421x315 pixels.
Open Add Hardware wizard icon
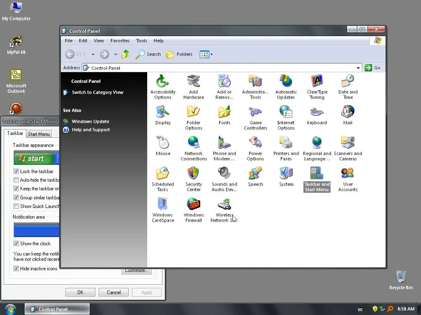pos(194,81)
